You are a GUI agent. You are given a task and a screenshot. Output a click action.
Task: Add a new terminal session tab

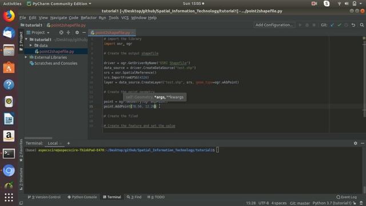(x=69, y=143)
